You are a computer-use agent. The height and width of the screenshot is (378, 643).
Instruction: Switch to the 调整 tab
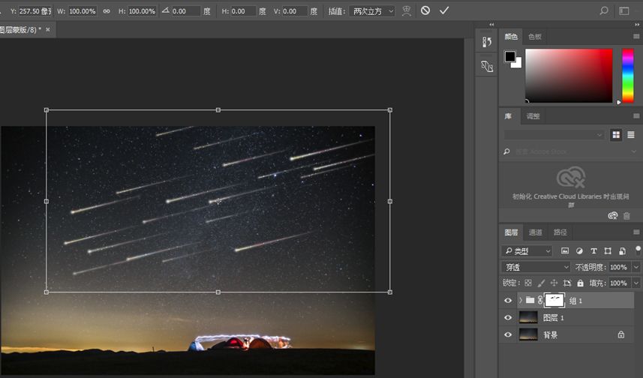[533, 116]
